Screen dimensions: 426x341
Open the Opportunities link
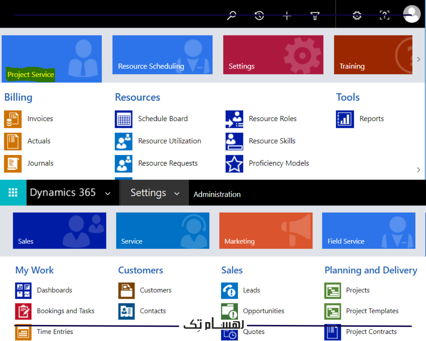(263, 311)
